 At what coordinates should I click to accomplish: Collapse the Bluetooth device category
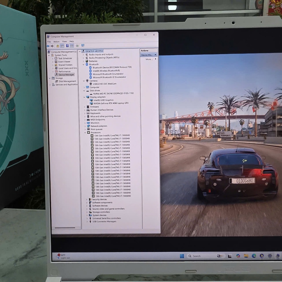(83, 64)
